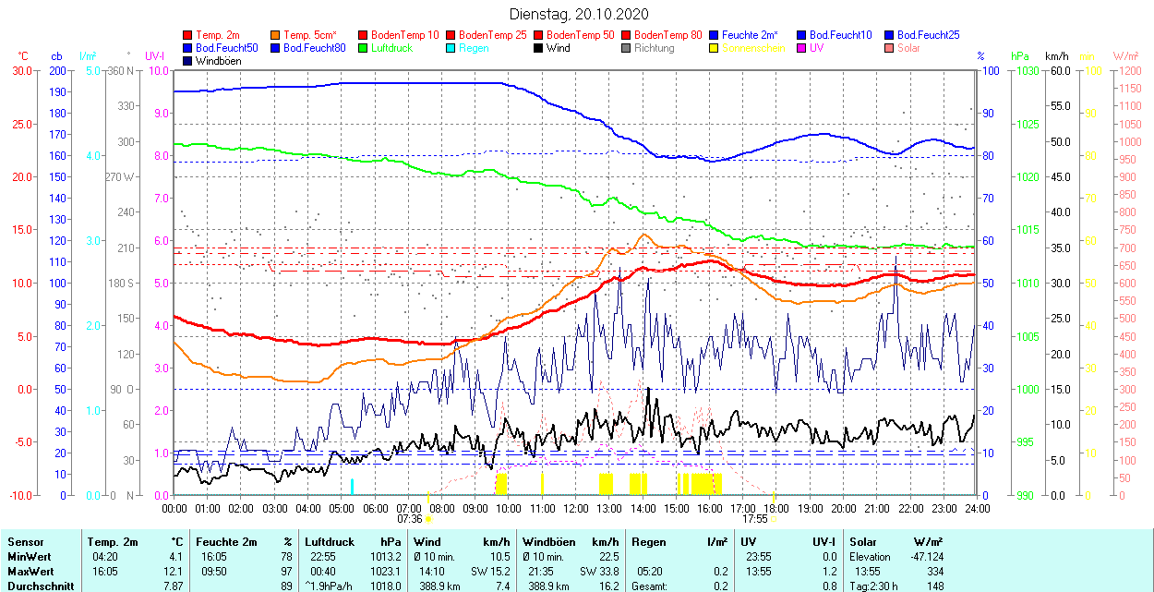The height and width of the screenshot is (592, 1154).
Task: Click the red Temp. 2m legend swatch
Action: (188, 35)
